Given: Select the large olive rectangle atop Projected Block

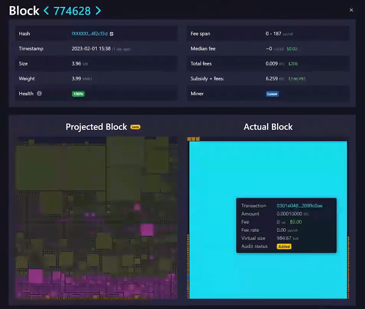Looking at the screenshot, I should click(61, 167).
